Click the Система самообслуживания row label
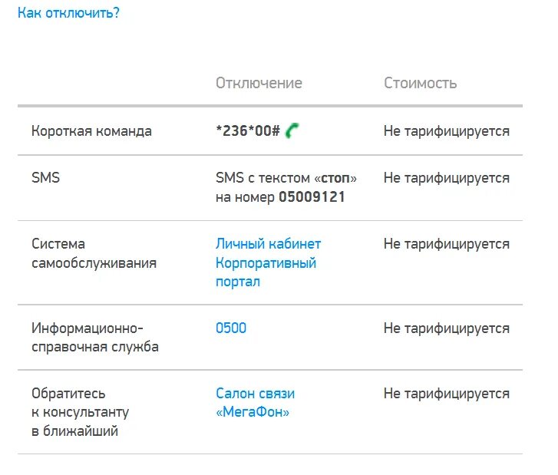 94,253
